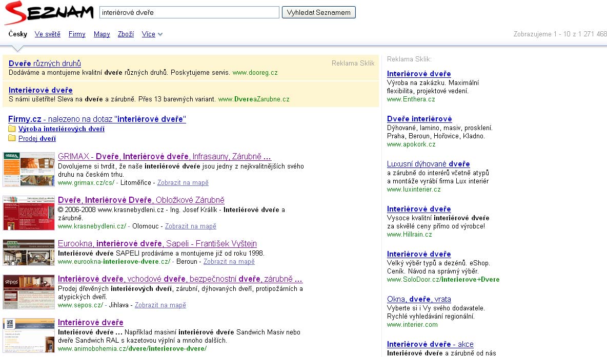
Task: Switch to Firmy tab
Action: (x=77, y=34)
